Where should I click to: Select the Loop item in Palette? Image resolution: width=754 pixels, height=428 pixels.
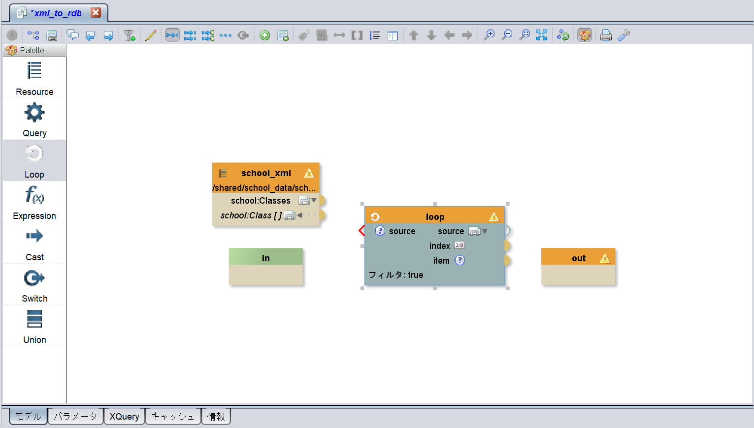click(x=34, y=161)
